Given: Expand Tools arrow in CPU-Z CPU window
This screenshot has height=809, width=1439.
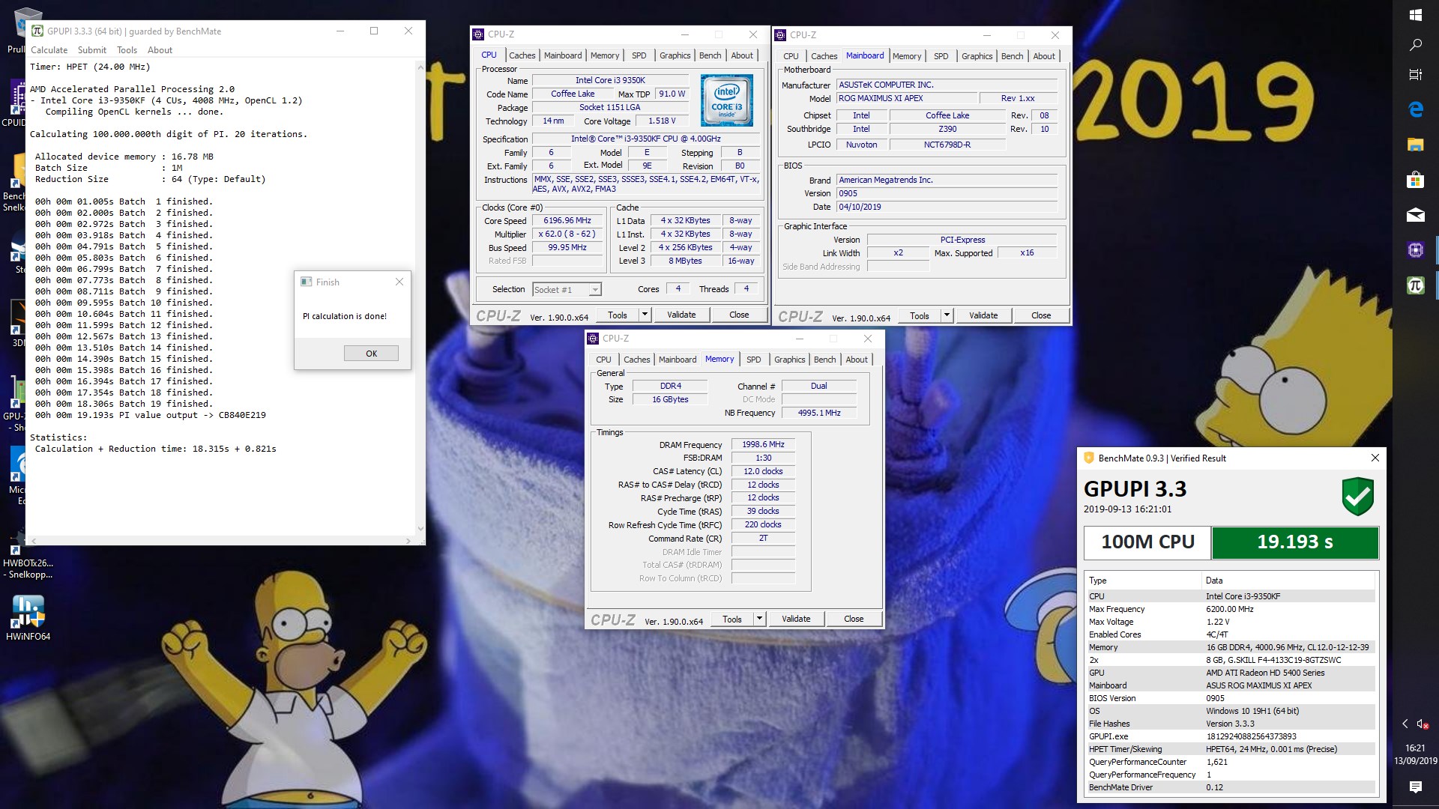Looking at the screenshot, I should 645,315.
